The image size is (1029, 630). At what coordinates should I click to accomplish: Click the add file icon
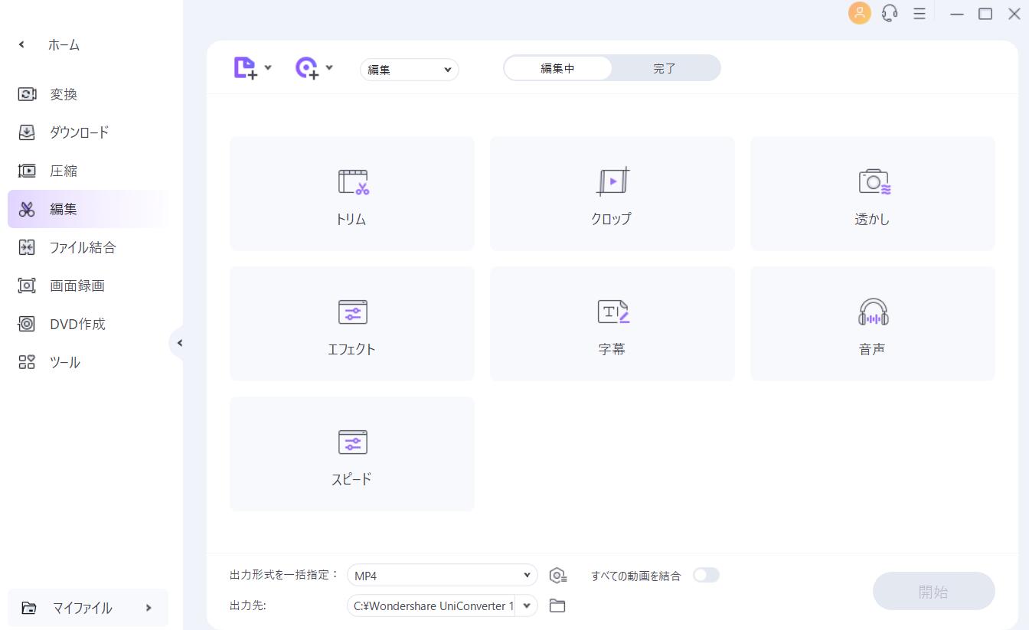coord(245,68)
